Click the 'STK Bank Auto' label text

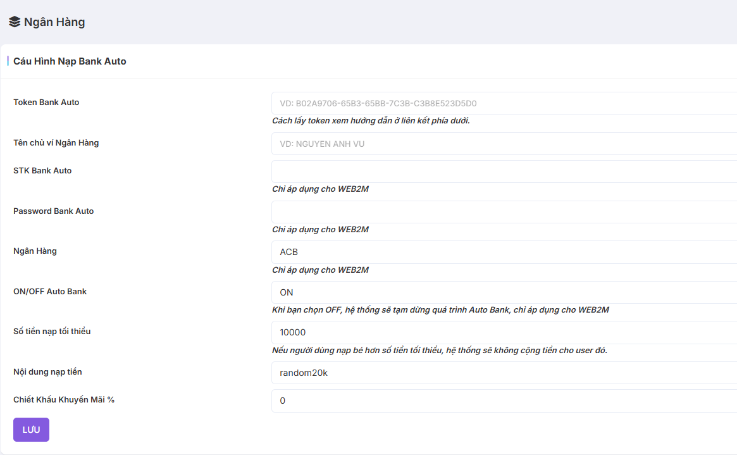[42, 171]
